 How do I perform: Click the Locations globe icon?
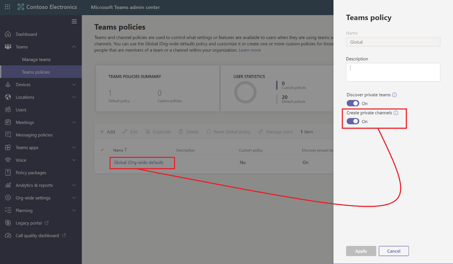tap(8, 97)
